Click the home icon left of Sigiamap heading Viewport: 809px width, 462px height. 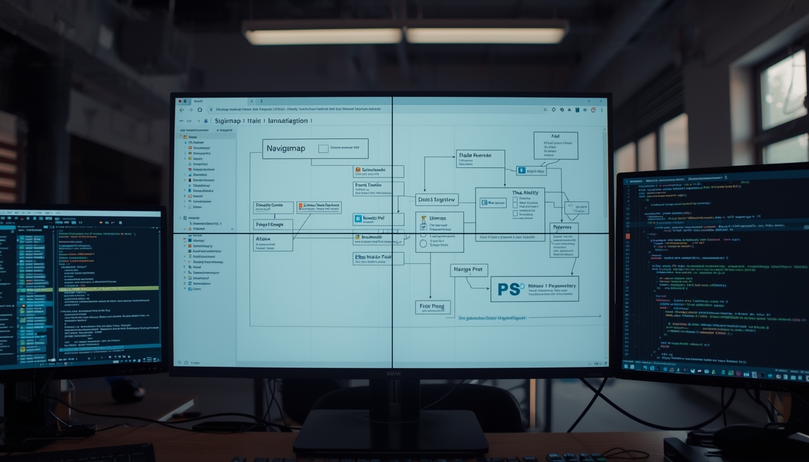[205, 121]
